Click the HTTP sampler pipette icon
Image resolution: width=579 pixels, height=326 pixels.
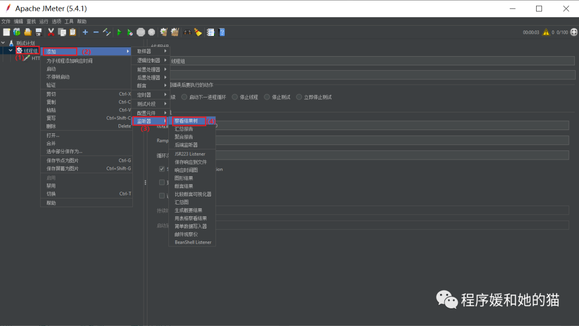tap(27, 58)
